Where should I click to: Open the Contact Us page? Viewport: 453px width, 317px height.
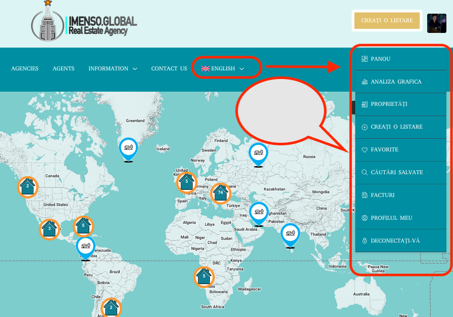[169, 68]
